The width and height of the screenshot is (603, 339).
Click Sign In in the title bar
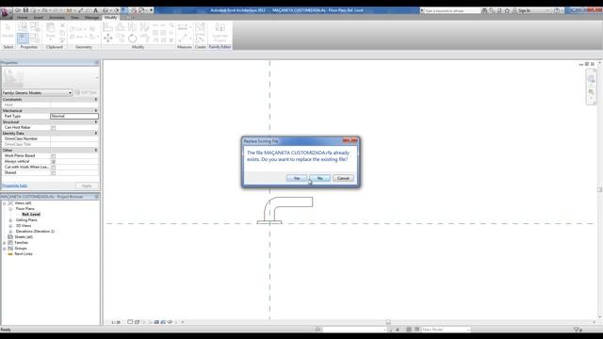[524, 10]
